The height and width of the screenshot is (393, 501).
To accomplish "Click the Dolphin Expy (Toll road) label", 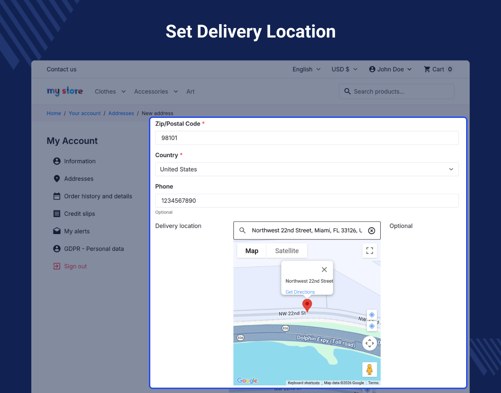I will 326,341.
